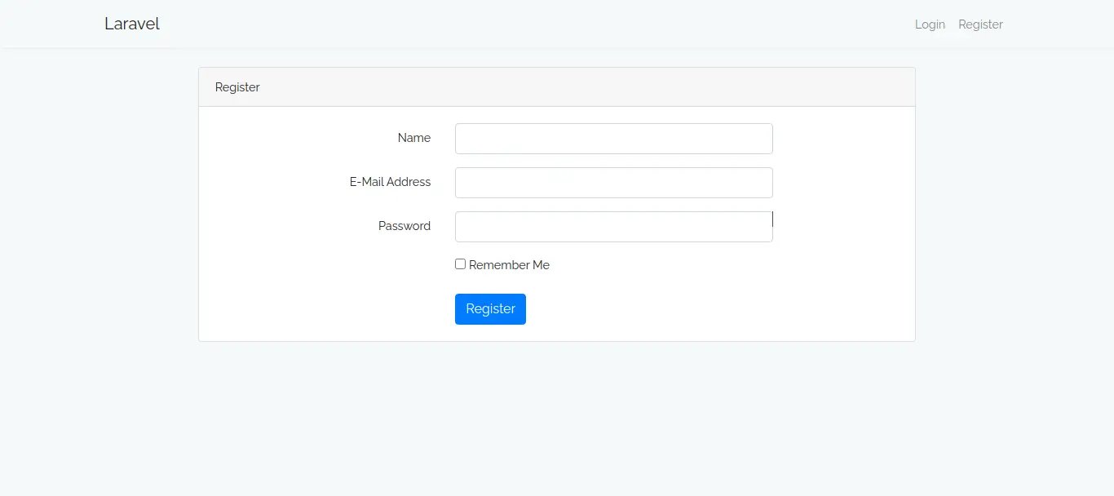1114x496 pixels.
Task: Focus the Name input field
Action: click(x=613, y=139)
